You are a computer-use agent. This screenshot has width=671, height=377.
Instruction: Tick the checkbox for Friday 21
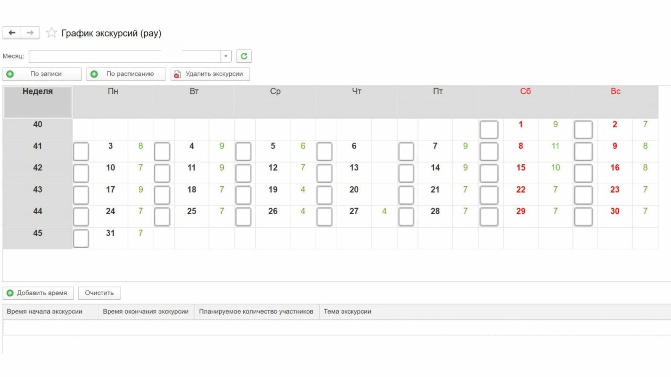[x=406, y=195]
